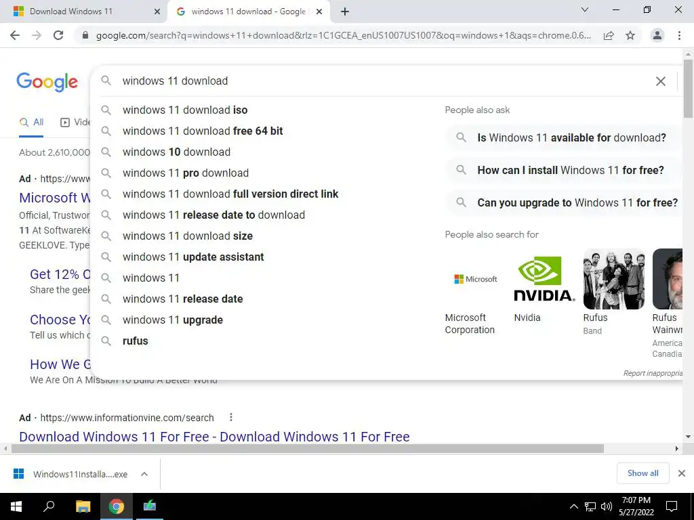
Task: Open three-dot options for informationvine ad
Action: [x=231, y=417]
